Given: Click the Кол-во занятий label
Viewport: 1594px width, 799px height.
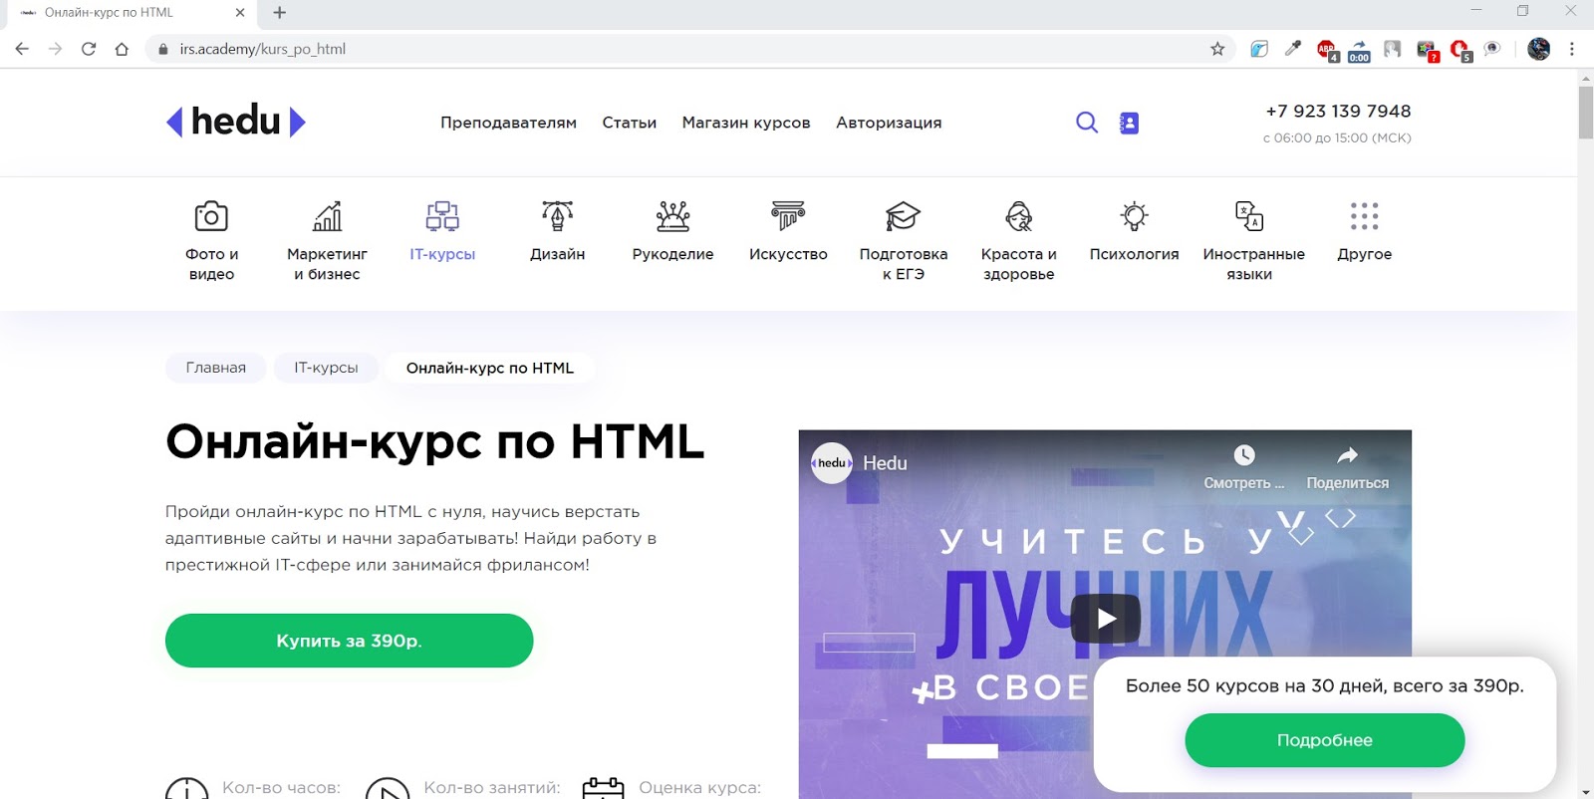Looking at the screenshot, I should click(x=492, y=787).
